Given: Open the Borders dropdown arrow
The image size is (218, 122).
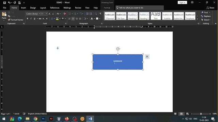Looking at the screenshot, I should tap(100, 19).
